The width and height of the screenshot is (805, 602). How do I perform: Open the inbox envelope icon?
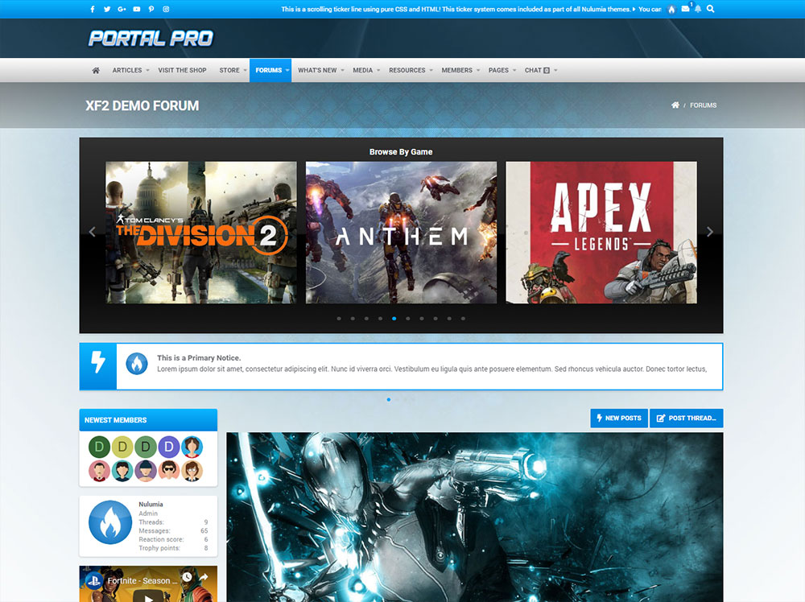[685, 9]
